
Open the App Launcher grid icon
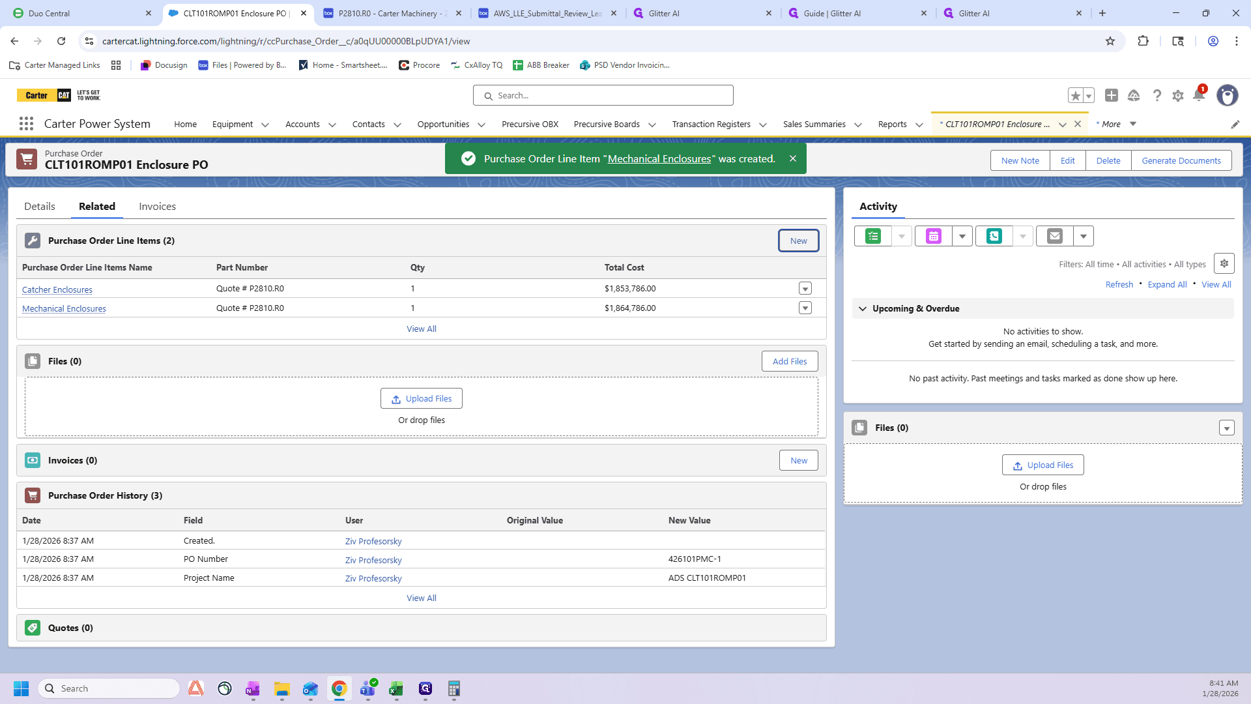pos(26,124)
